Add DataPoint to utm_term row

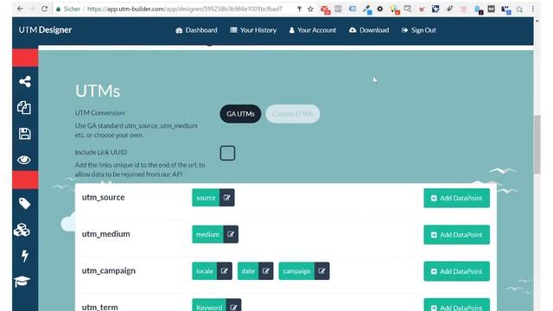[x=456, y=305]
